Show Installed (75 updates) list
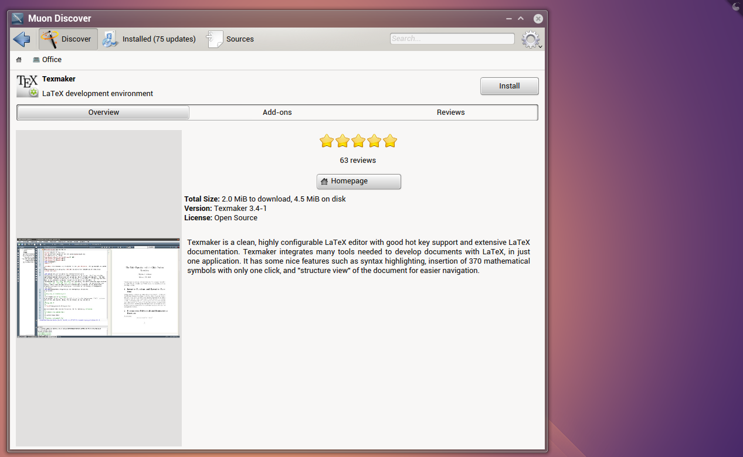 [x=149, y=39]
